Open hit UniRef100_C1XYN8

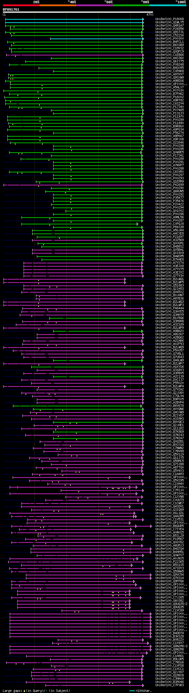coord(170,497)
